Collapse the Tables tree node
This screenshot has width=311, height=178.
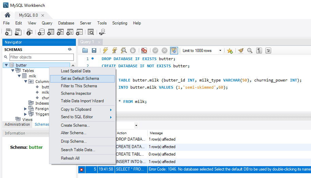(x=13, y=71)
